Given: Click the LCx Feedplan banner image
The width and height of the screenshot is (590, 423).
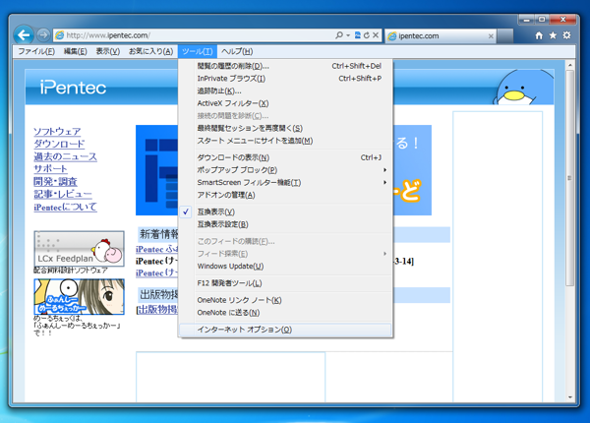Looking at the screenshot, I should [79, 249].
